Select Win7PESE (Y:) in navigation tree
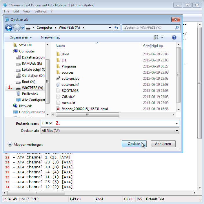The width and height of the screenshot is (204, 204). tap(32, 88)
